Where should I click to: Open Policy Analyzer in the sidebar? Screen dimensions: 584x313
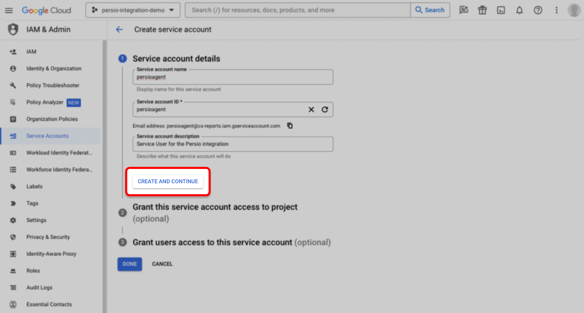(x=45, y=102)
